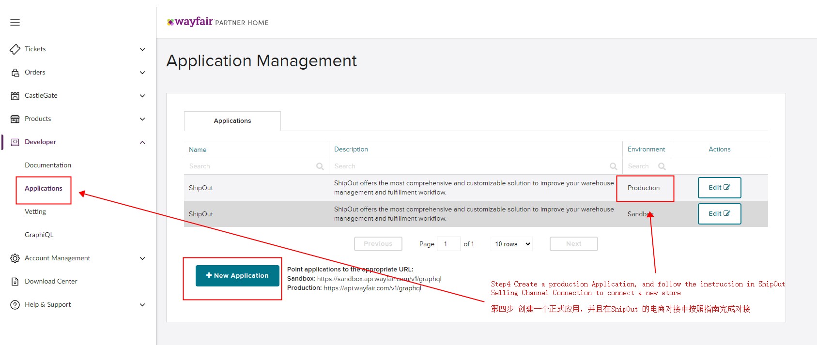Edit the Production ShipOut application

point(719,188)
